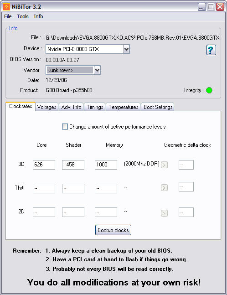The image size is (227, 295).
Task: Click the 2D Shader clock field
Action: tap(73, 212)
